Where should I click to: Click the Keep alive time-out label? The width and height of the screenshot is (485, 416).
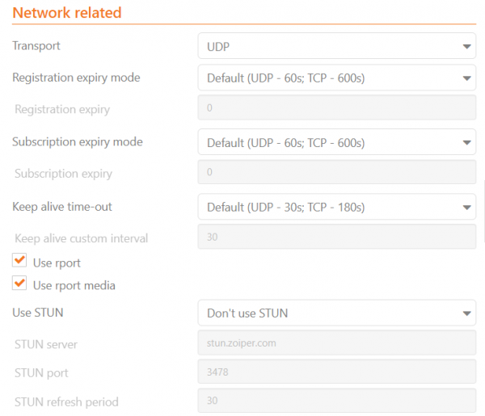[x=61, y=207]
